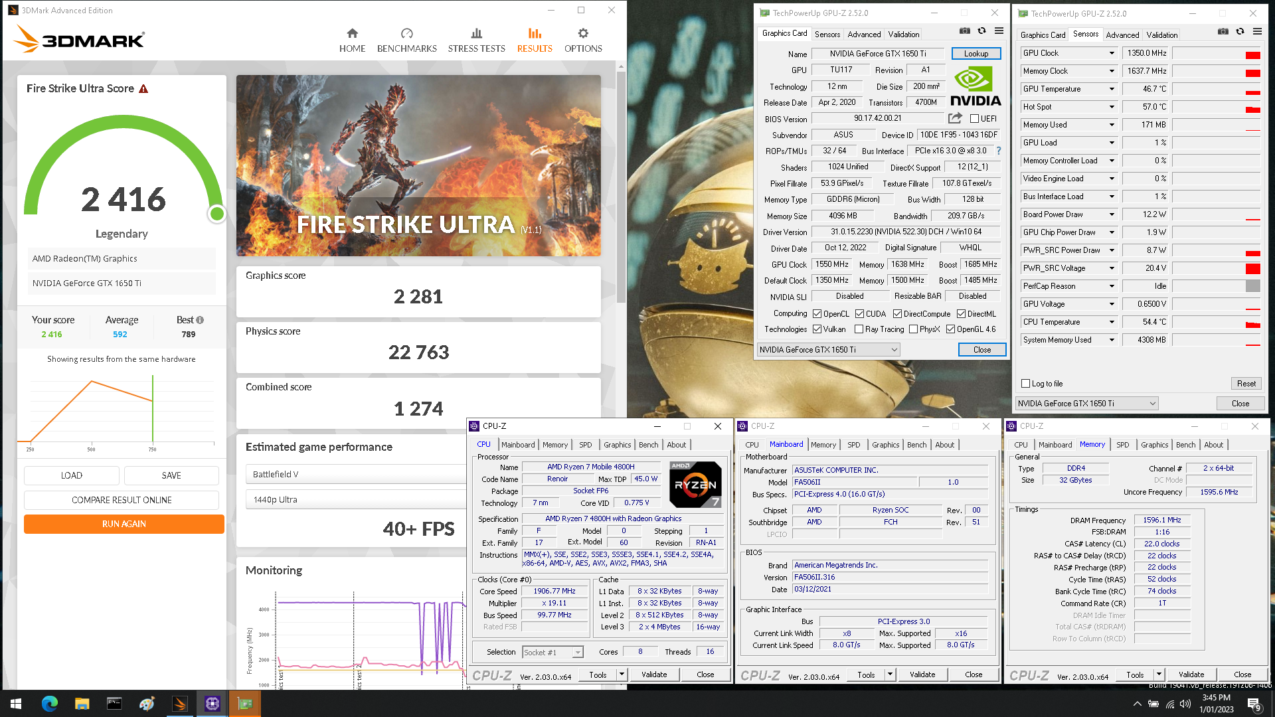The width and height of the screenshot is (1275, 717).
Task: Click the RUN AGAIN button in 3DMark
Action: pyautogui.click(x=124, y=524)
